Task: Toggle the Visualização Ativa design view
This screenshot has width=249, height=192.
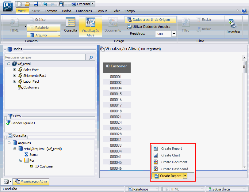Action: point(90,27)
